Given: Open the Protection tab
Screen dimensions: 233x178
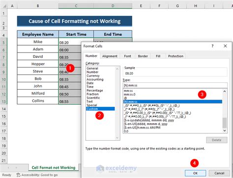Looking at the screenshot, I should click(x=175, y=56).
